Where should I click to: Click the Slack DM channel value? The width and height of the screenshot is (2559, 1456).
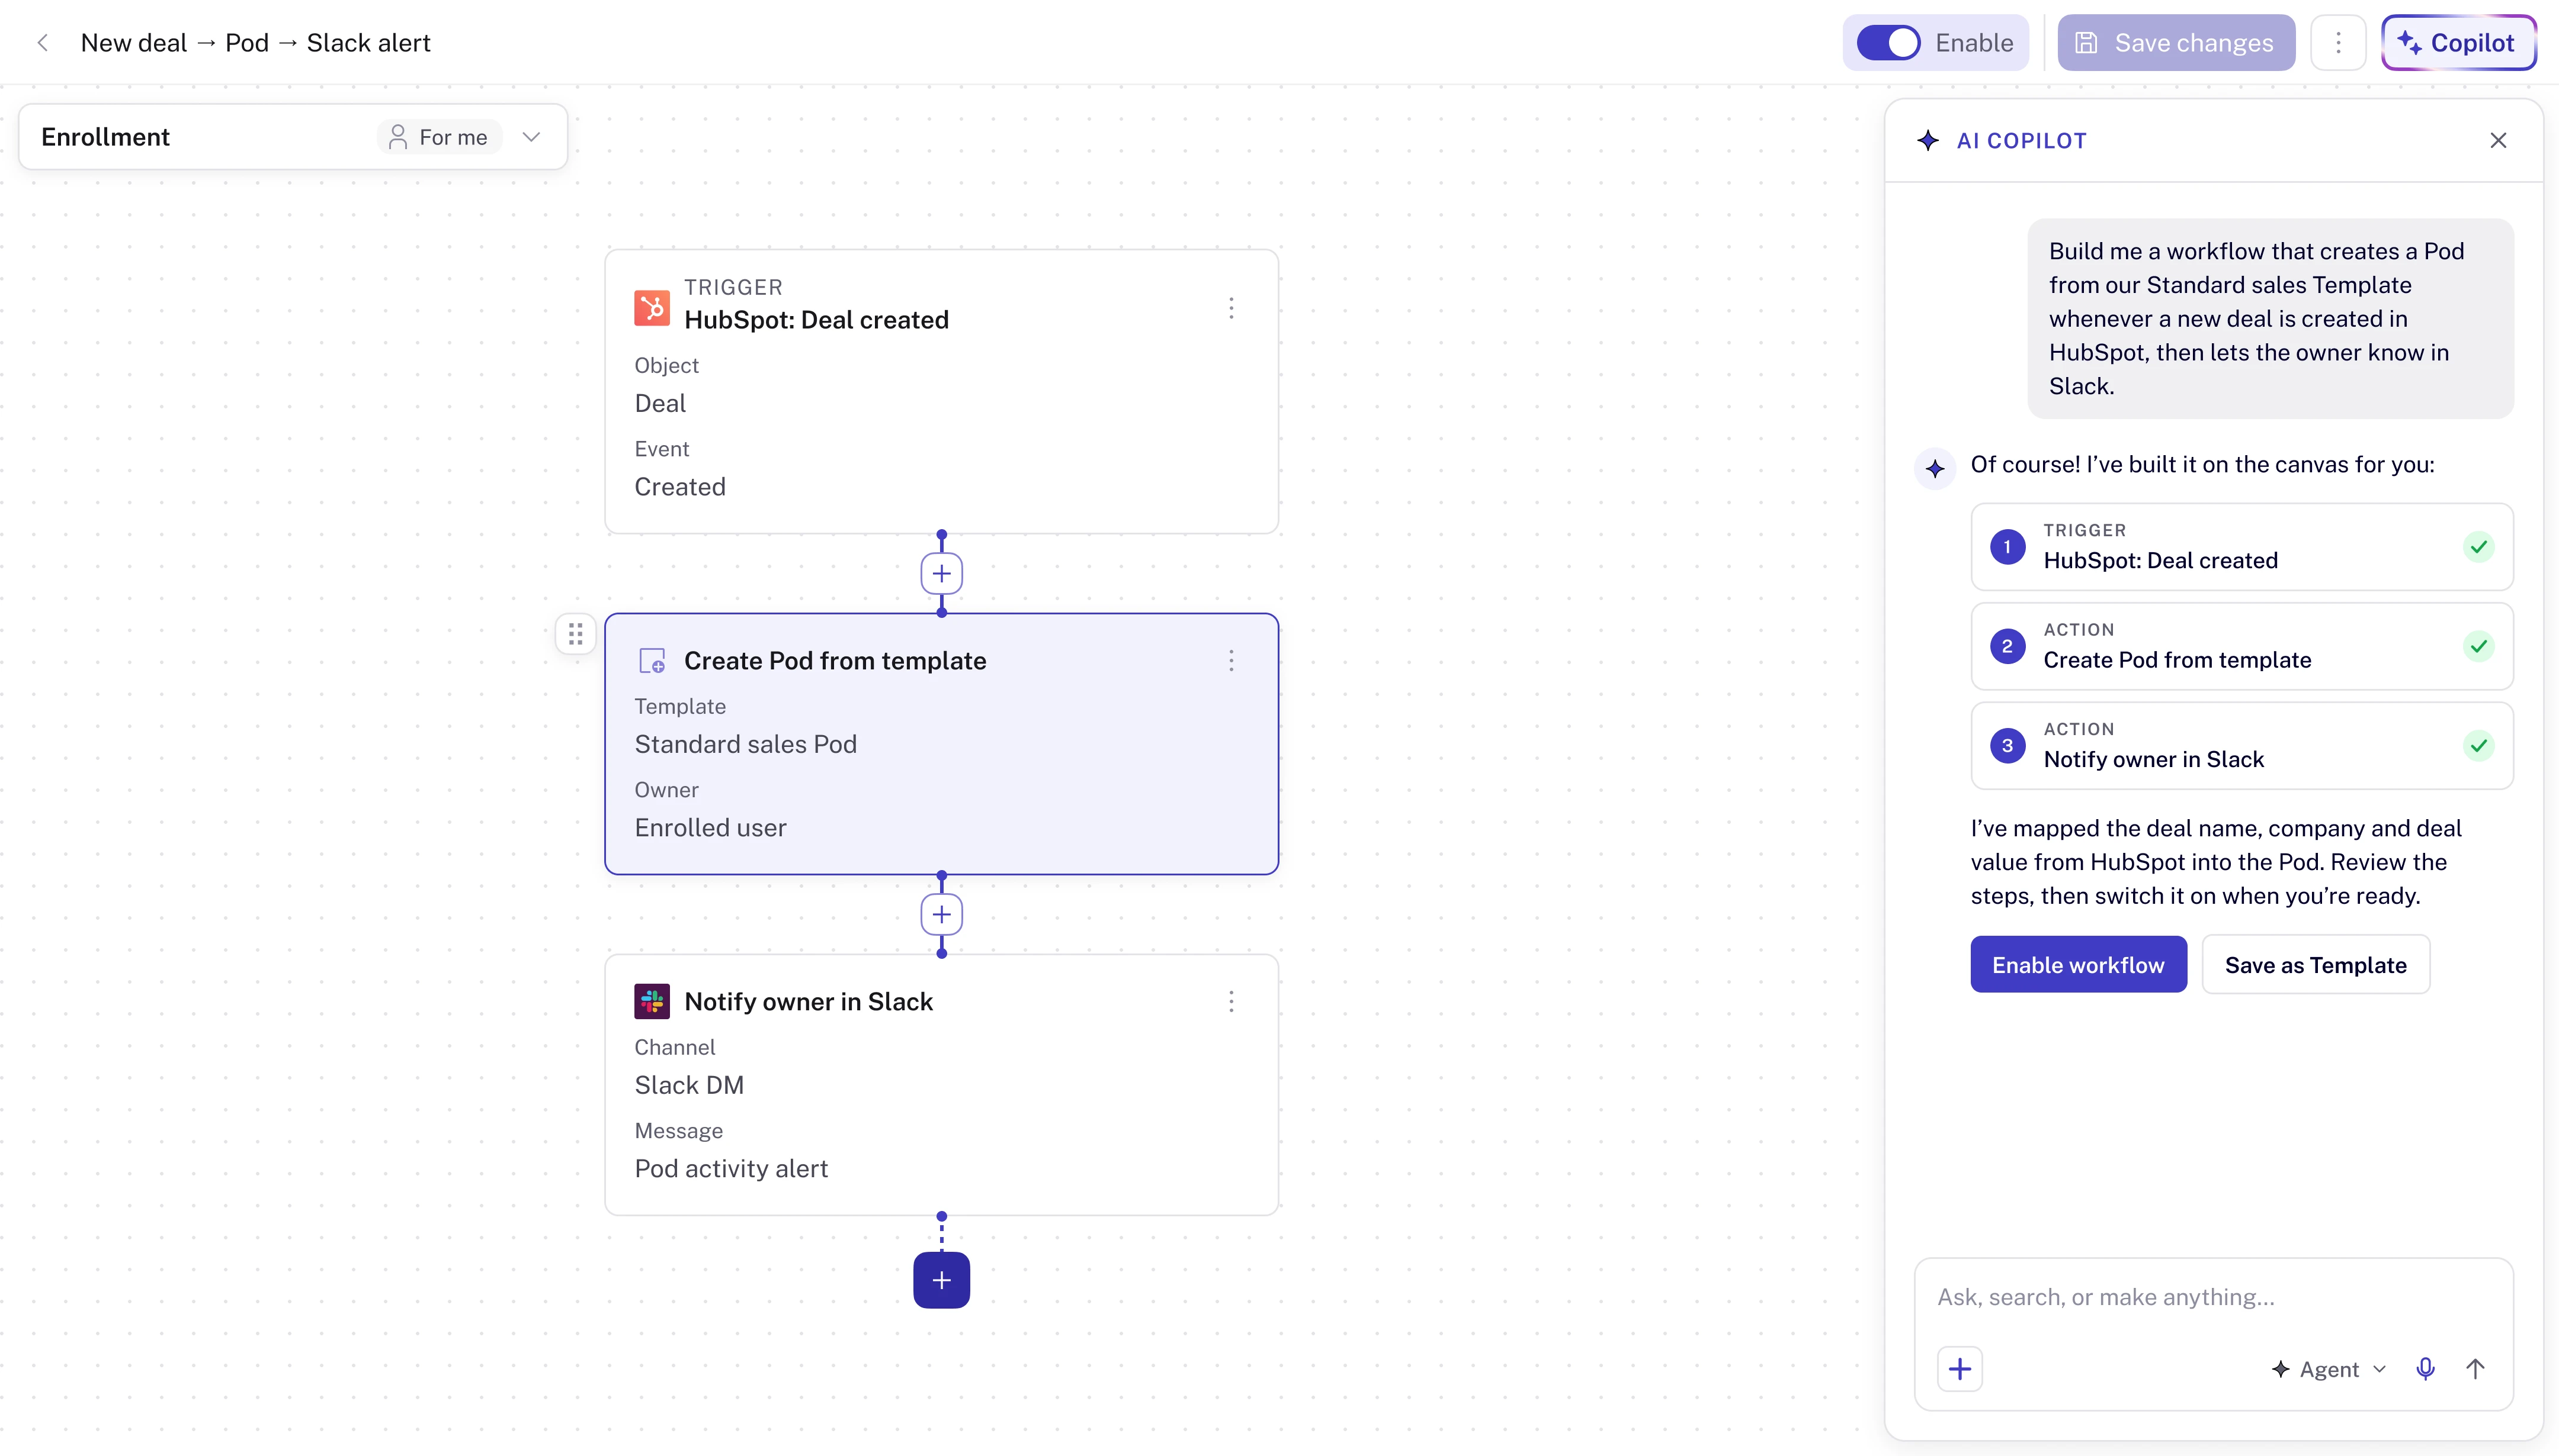click(688, 1085)
